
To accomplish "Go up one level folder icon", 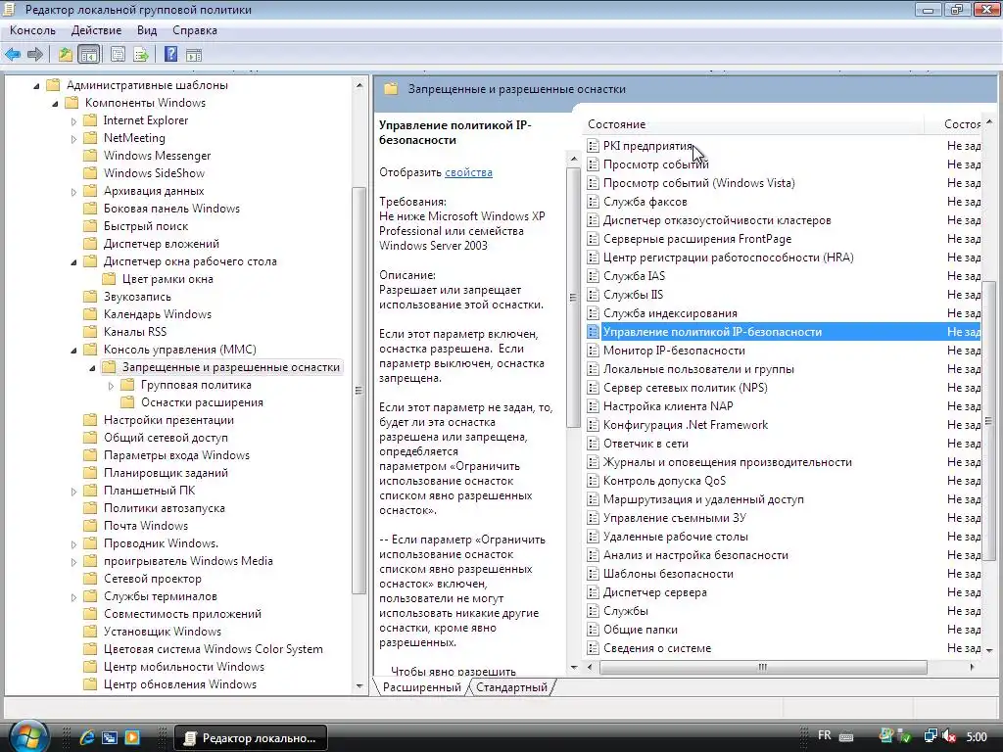I will point(66,55).
